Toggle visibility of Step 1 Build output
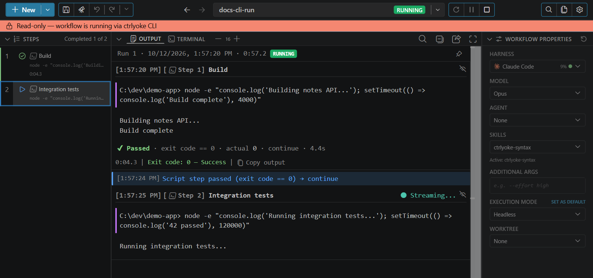 click(x=463, y=69)
